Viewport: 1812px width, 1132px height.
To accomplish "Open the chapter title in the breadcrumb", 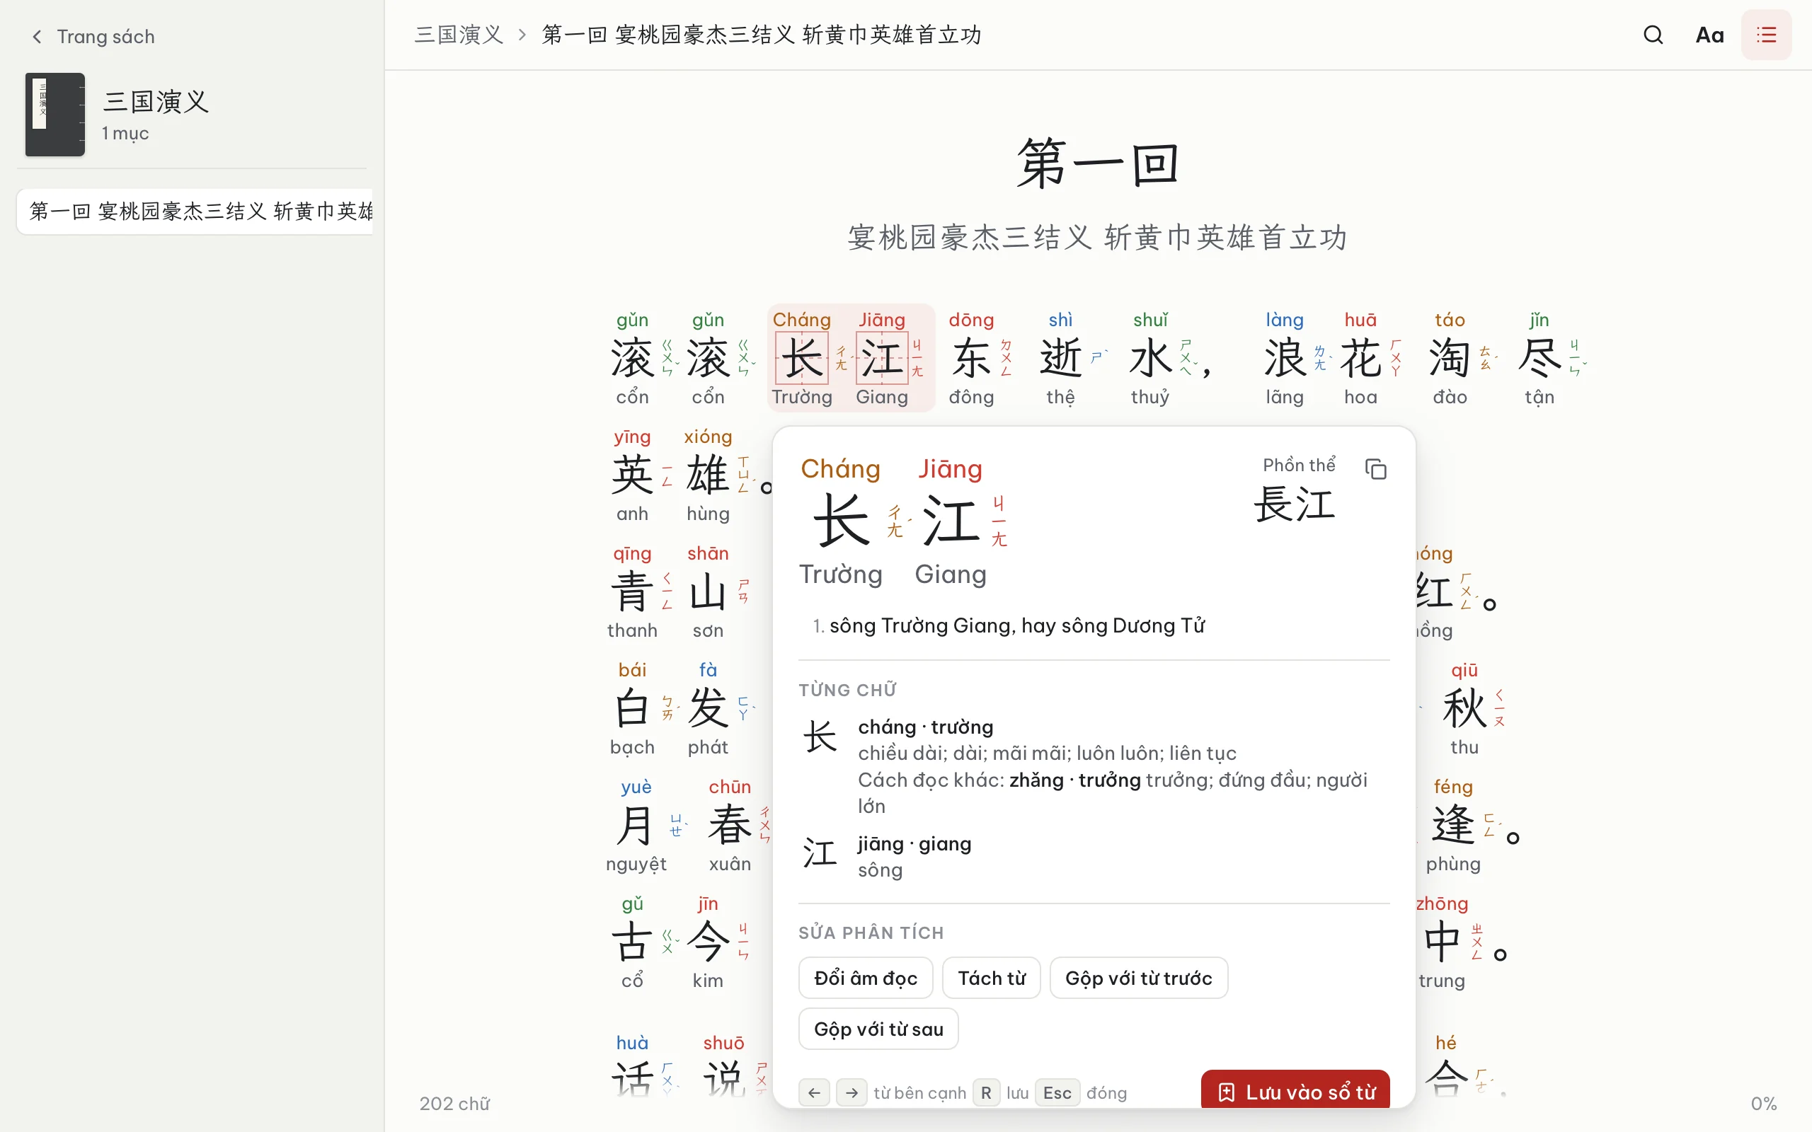I will click(x=762, y=35).
